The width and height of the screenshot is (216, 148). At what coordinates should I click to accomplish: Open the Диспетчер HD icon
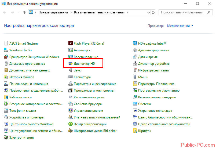pyautogui.click(x=71, y=64)
